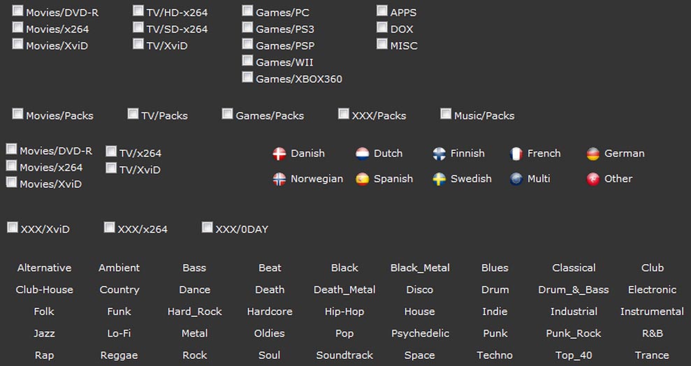
Task: Click the Spanish flag icon
Action: (362, 180)
